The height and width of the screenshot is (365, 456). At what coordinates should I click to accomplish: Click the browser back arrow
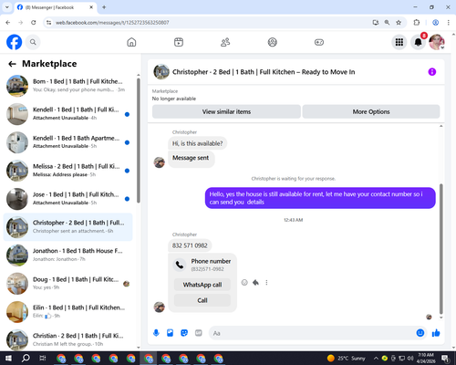pos(8,23)
